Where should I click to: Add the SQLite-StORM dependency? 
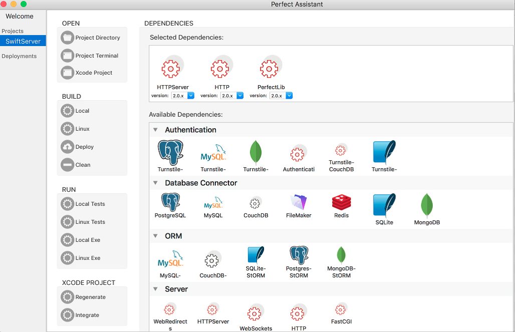(256, 262)
